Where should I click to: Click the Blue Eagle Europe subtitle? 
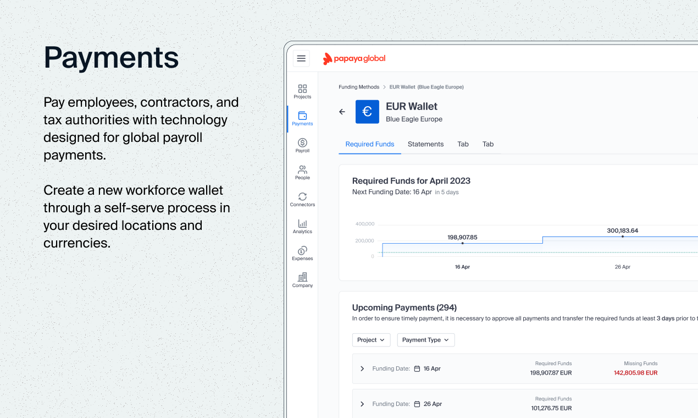coord(414,119)
